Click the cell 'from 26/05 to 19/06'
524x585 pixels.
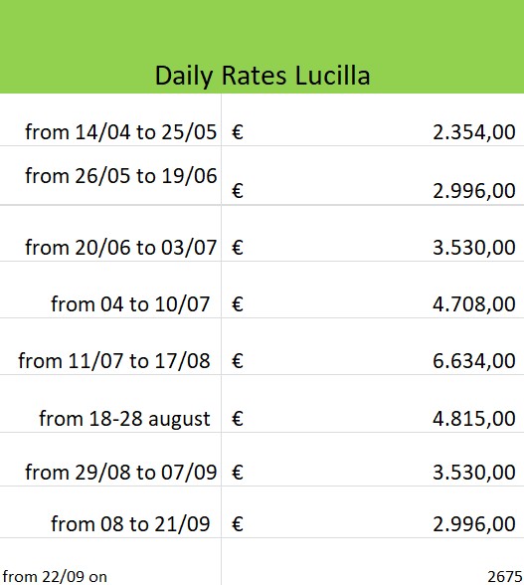110,175
